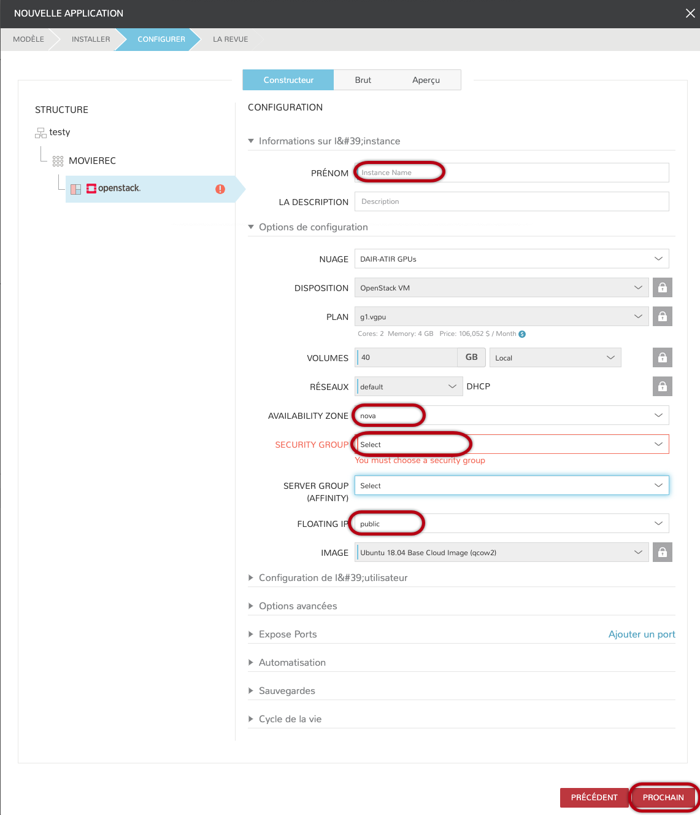Open the Floating IP dropdown
The height and width of the screenshot is (815, 700).
coord(511,523)
